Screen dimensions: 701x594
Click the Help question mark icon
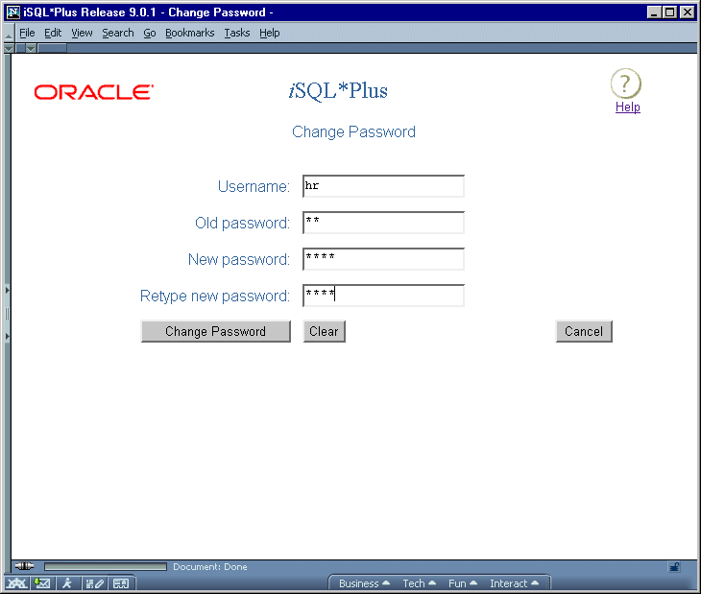pos(626,83)
